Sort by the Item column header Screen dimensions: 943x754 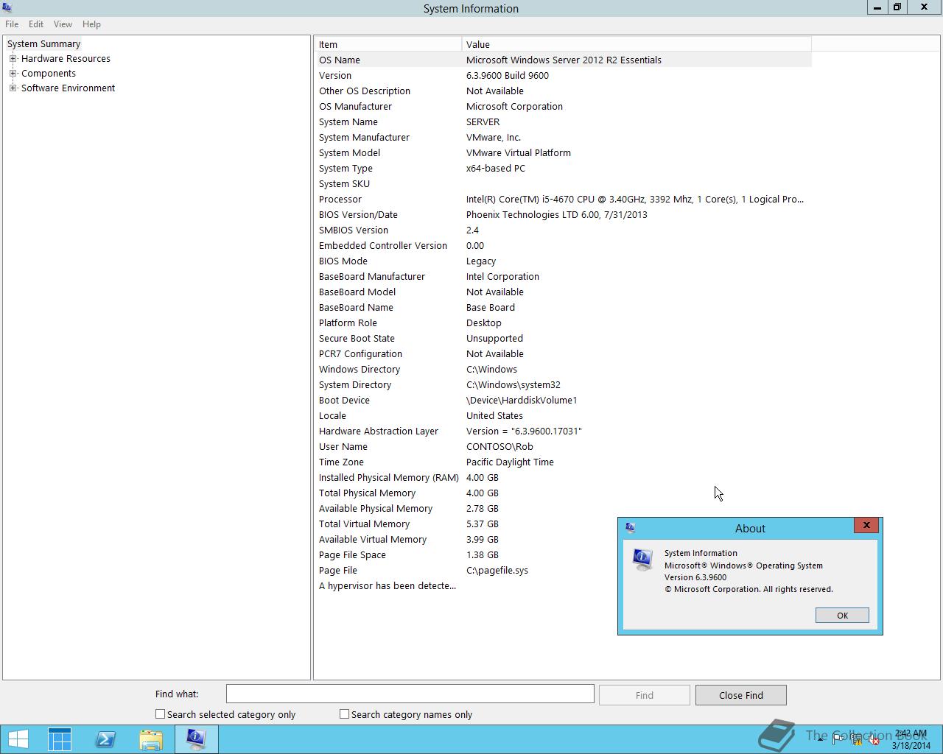click(x=388, y=44)
